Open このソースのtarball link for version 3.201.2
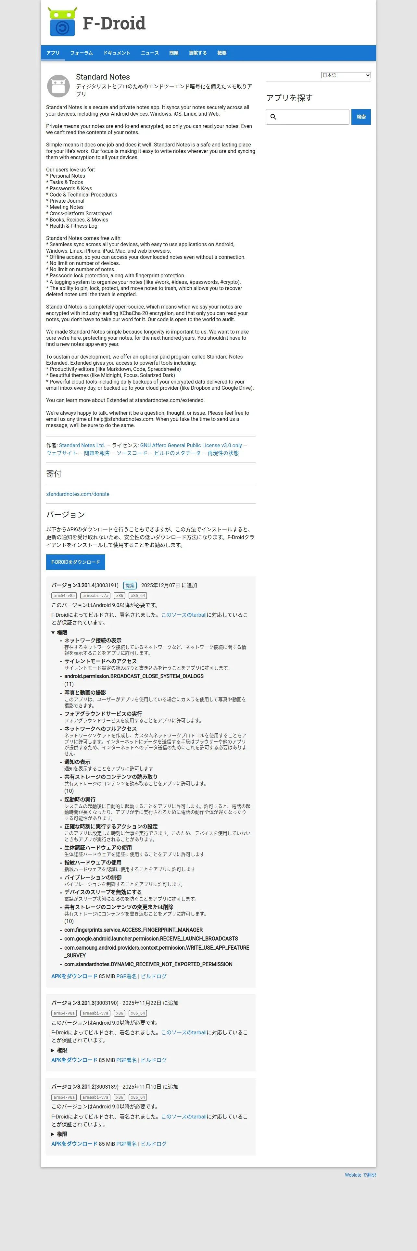 (184, 1117)
